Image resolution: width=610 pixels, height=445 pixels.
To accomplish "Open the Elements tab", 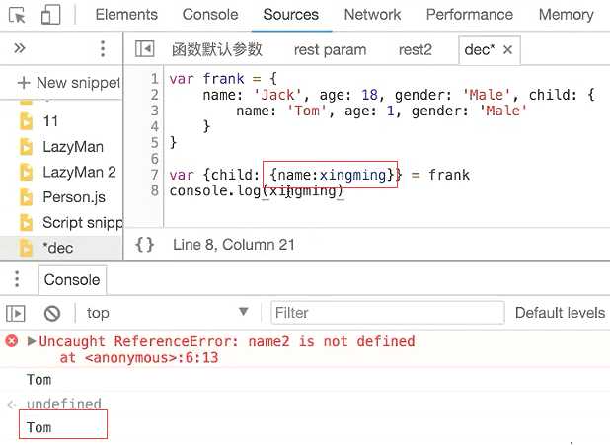I will [x=126, y=15].
